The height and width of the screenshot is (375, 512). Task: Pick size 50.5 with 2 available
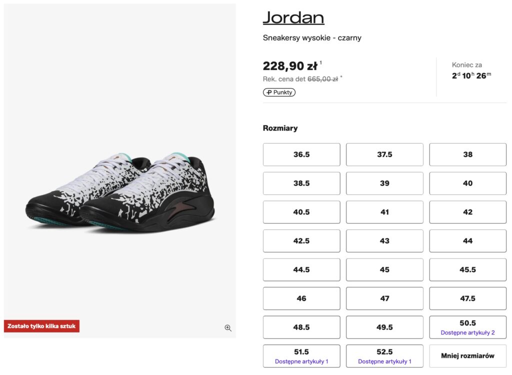(467, 327)
